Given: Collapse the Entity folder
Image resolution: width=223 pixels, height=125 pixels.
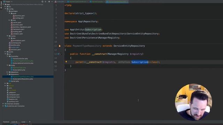Looking at the screenshot, I should click(x=7, y=65).
